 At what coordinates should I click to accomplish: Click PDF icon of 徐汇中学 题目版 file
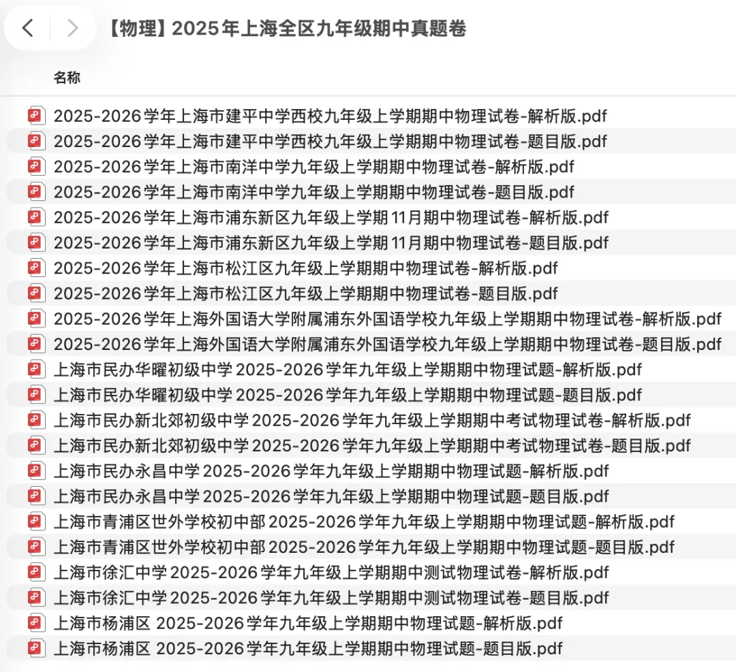(36, 597)
